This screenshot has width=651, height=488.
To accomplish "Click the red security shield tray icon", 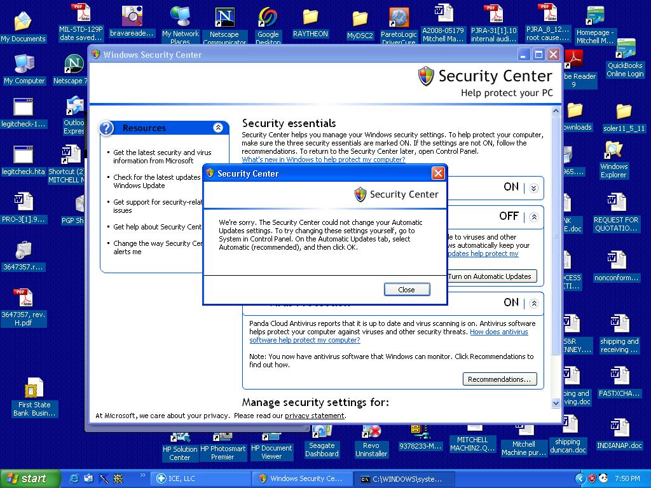I will 592,478.
